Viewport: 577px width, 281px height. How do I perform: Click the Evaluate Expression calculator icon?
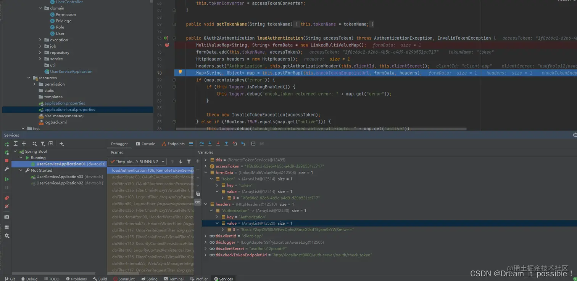click(253, 144)
